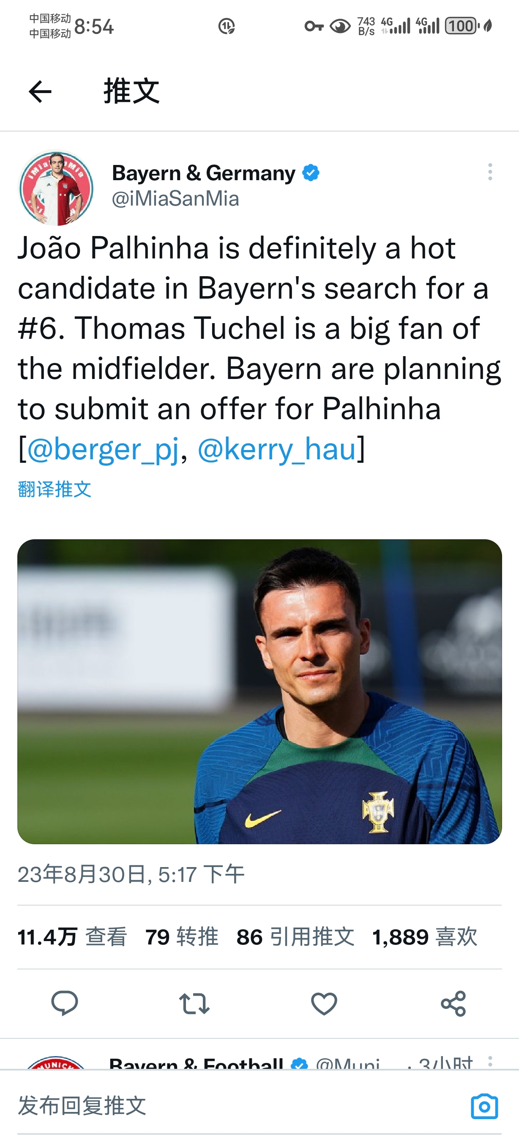View the 79 转推 retweets list
This screenshot has width=519, height=1142.
coord(182,937)
